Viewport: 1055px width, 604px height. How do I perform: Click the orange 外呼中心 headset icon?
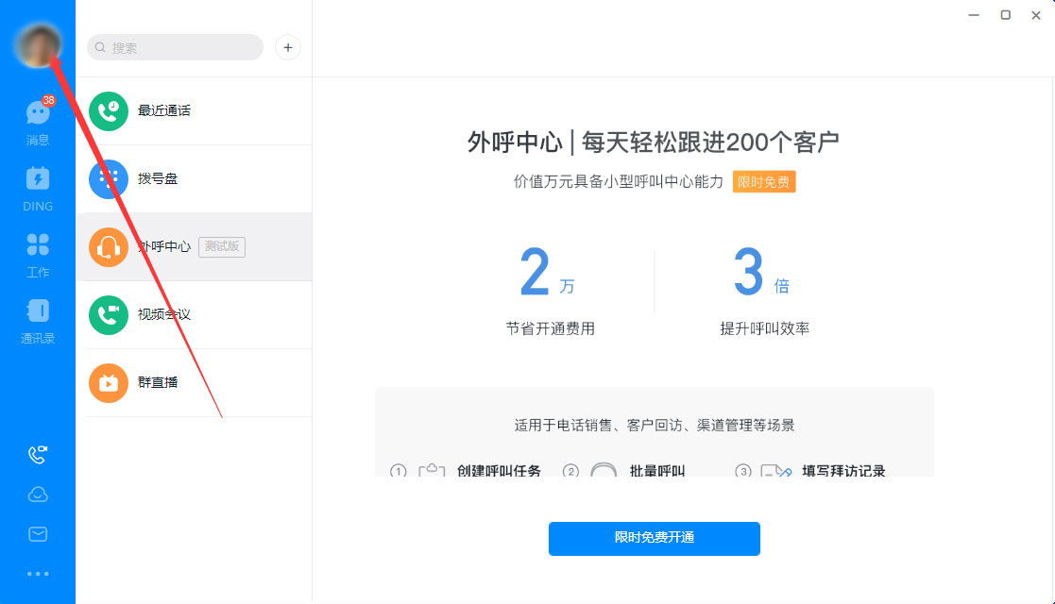(108, 246)
